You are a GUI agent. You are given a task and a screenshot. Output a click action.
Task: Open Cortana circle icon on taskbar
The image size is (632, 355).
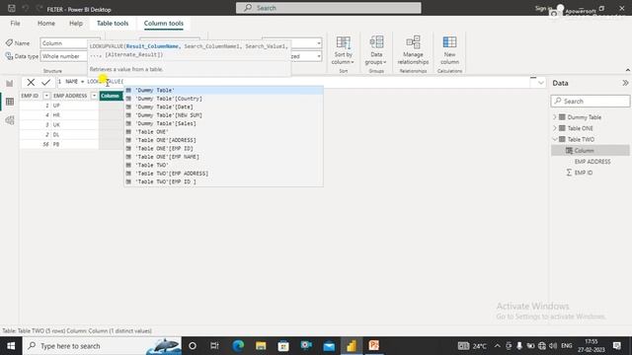click(x=193, y=346)
